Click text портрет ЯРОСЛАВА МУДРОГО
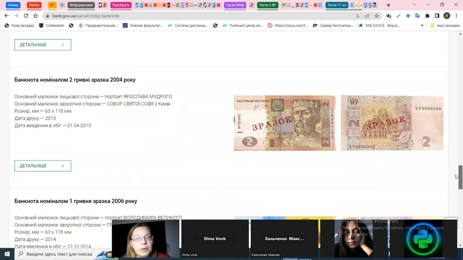This screenshot has height=260, width=463. 138,97
